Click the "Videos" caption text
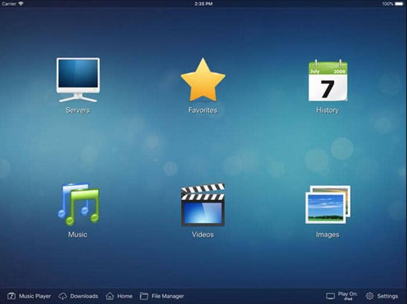 [202, 235]
